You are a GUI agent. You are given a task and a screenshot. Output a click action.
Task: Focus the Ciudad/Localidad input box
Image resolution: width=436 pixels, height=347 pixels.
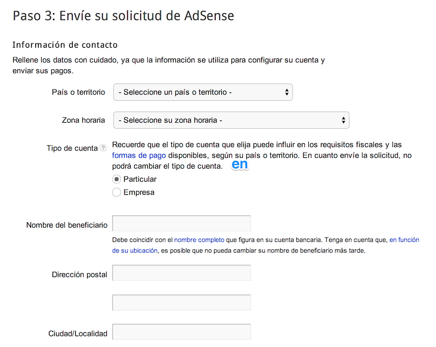(x=181, y=333)
